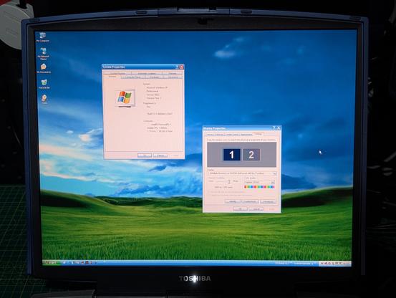The image size is (396, 298).
Task: Click the help question mark in System Properties
Action: pos(178,67)
